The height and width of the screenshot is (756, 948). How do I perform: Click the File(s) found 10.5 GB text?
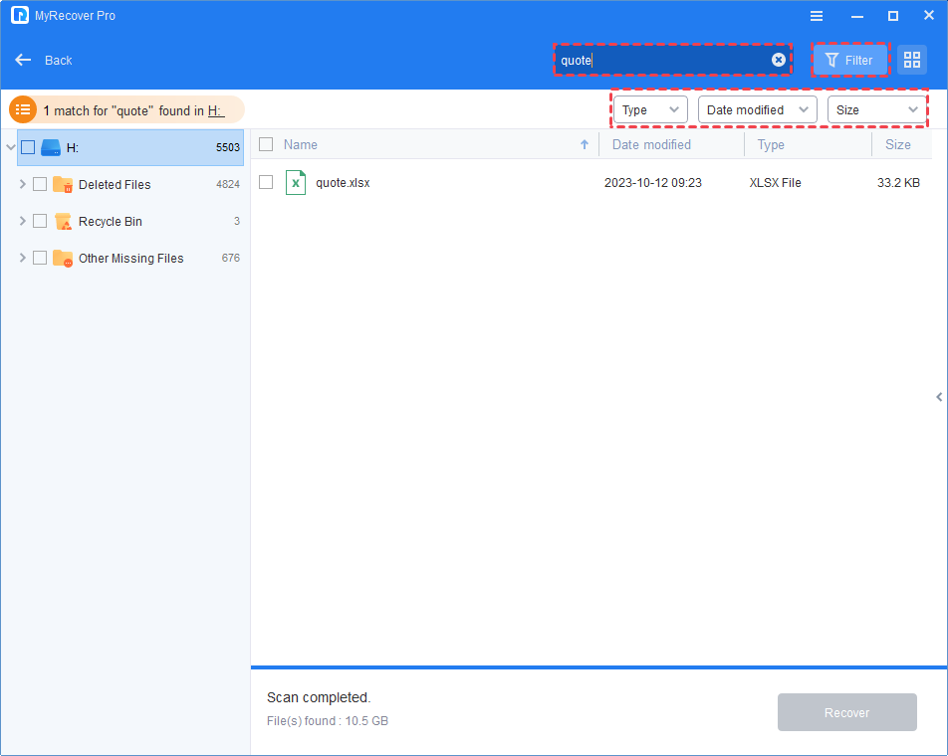(328, 721)
